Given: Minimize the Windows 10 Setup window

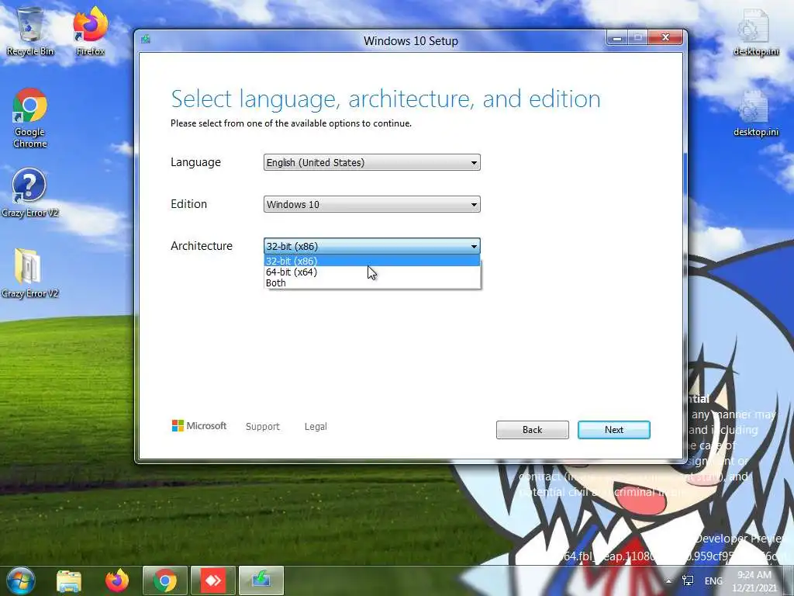Looking at the screenshot, I should click(617, 39).
